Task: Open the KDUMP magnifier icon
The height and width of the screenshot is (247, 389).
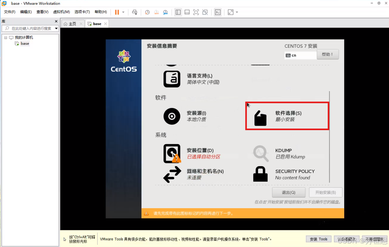Action: point(261,154)
